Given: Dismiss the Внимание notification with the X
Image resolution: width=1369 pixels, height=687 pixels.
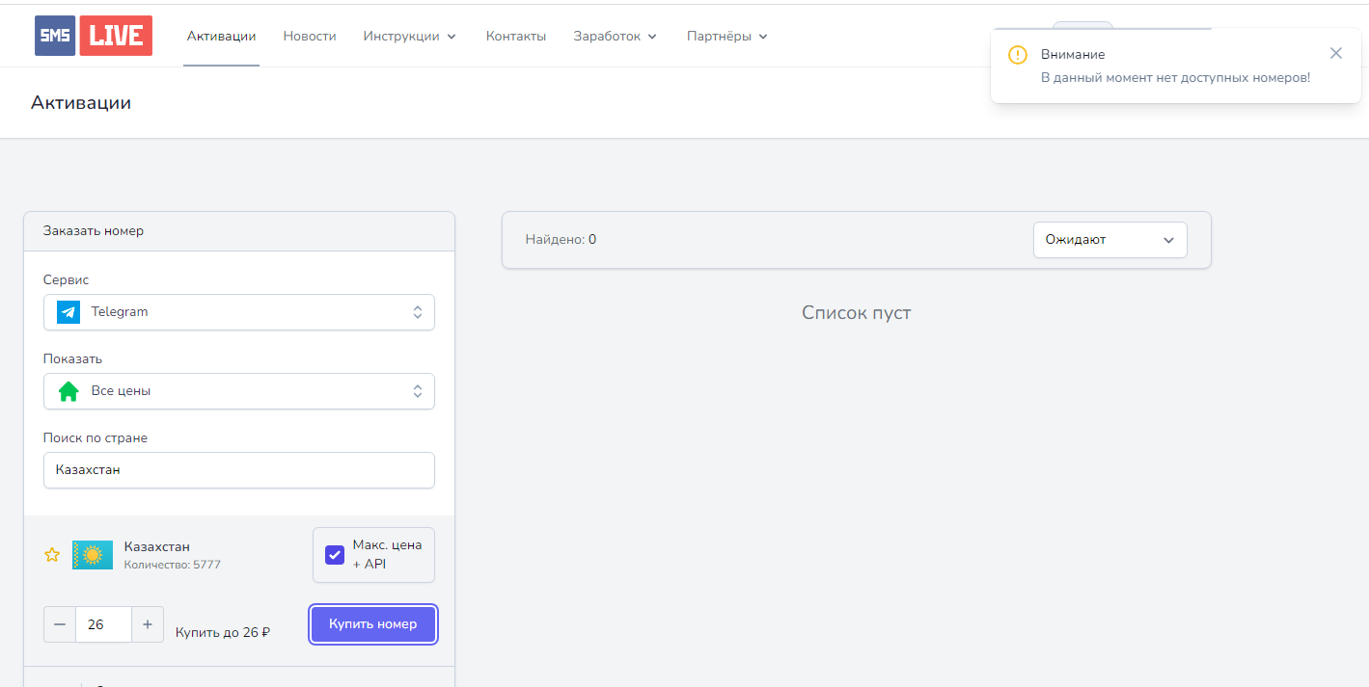Looking at the screenshot, I should (1336, 53).
